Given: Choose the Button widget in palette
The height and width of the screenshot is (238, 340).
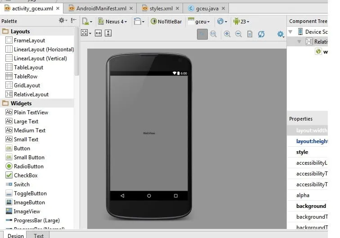Looking at the screenshot, I should [22, 148].
